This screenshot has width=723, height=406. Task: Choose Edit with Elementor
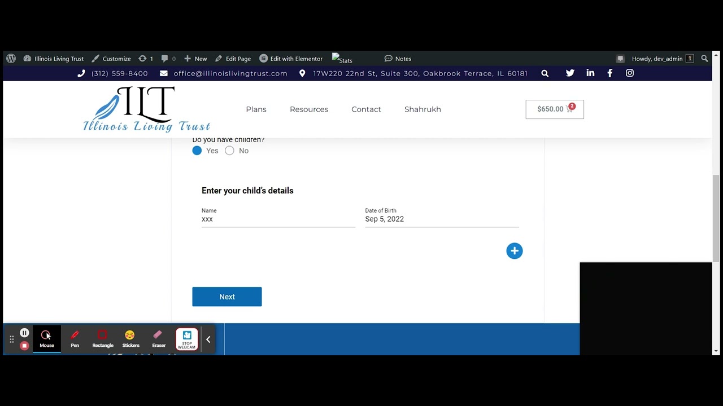(x=291, y=59)
